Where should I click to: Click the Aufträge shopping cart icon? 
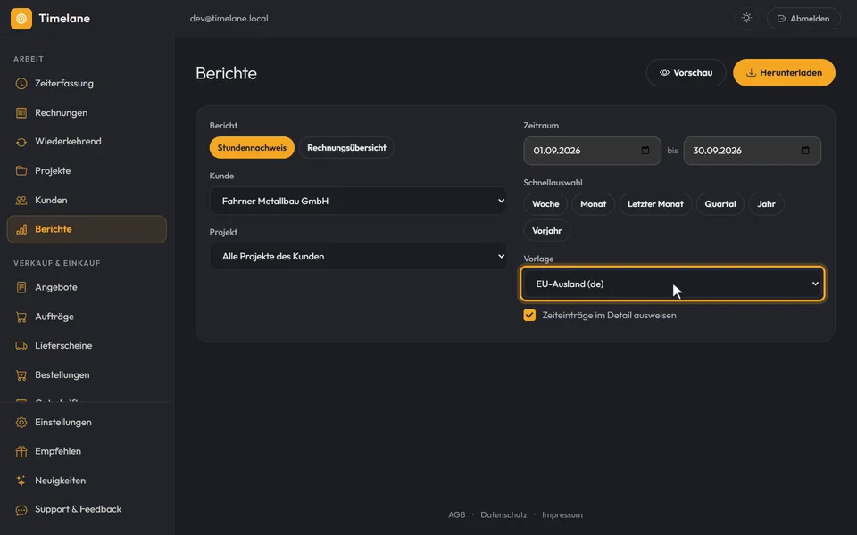[x=21, y=317]
